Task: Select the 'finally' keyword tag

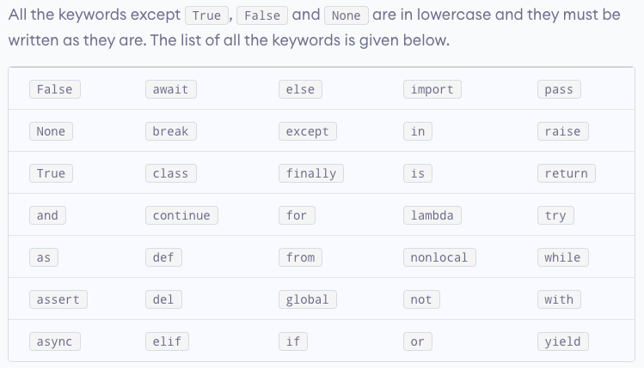Action: [x=311, y=173]
